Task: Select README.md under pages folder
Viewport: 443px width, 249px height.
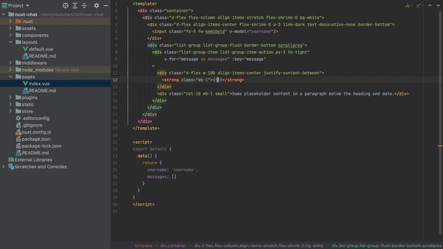Action: click(x=42, y=91)
